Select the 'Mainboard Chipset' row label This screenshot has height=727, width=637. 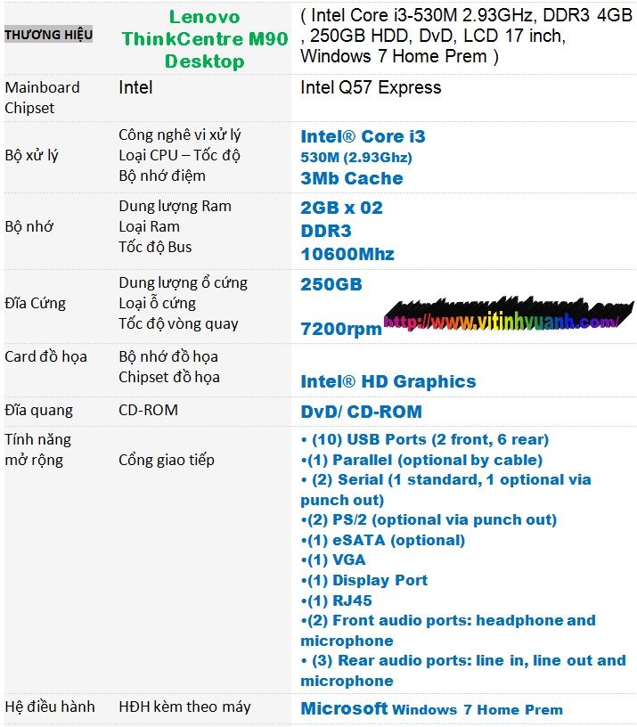(42, 97)
